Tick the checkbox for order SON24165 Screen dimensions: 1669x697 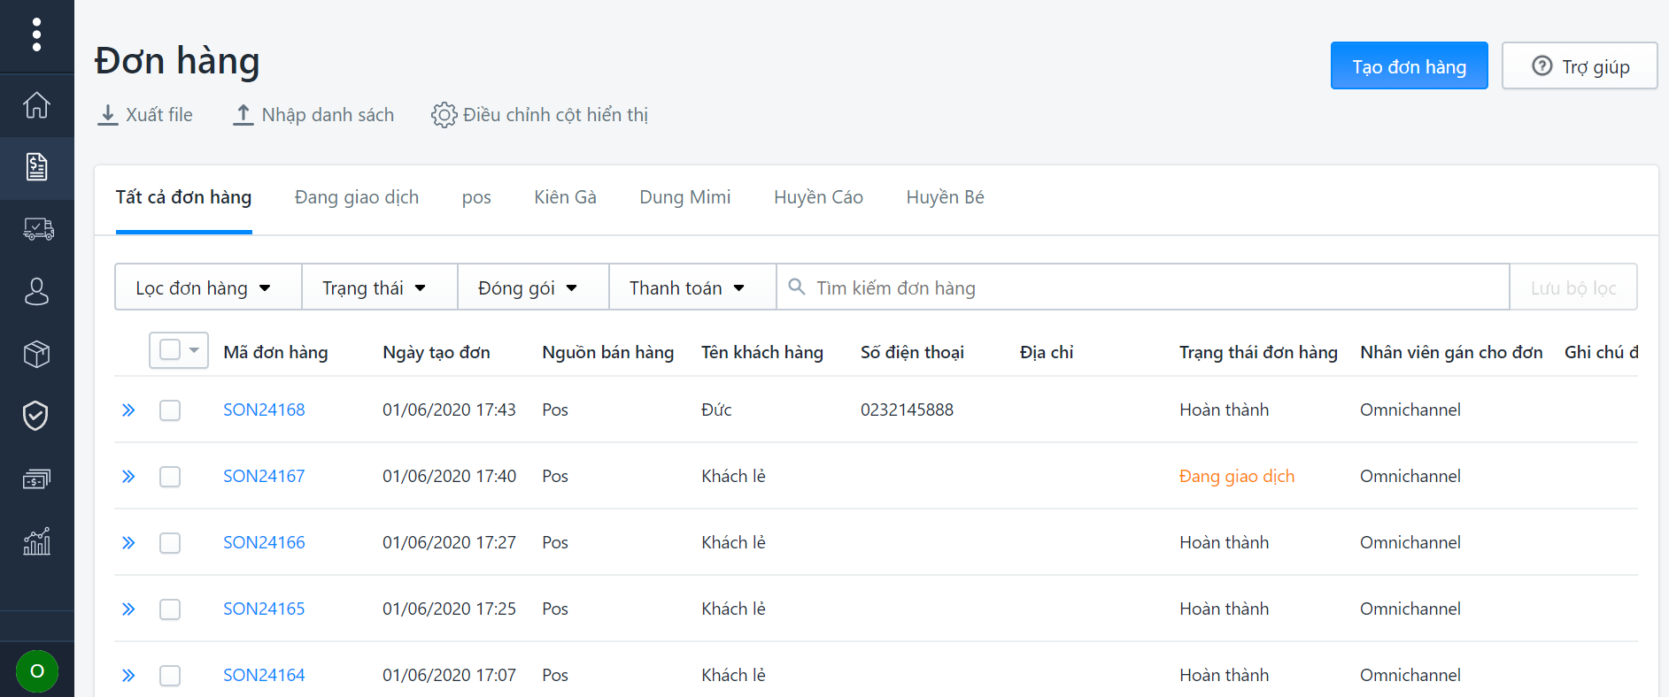170,609
